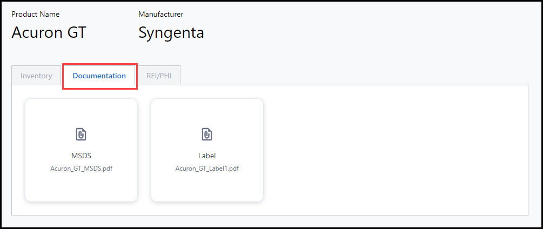Click the gap between MSDS and Label cards
The width and height of the screenshot is (543, 229).
tap(144, 150)
